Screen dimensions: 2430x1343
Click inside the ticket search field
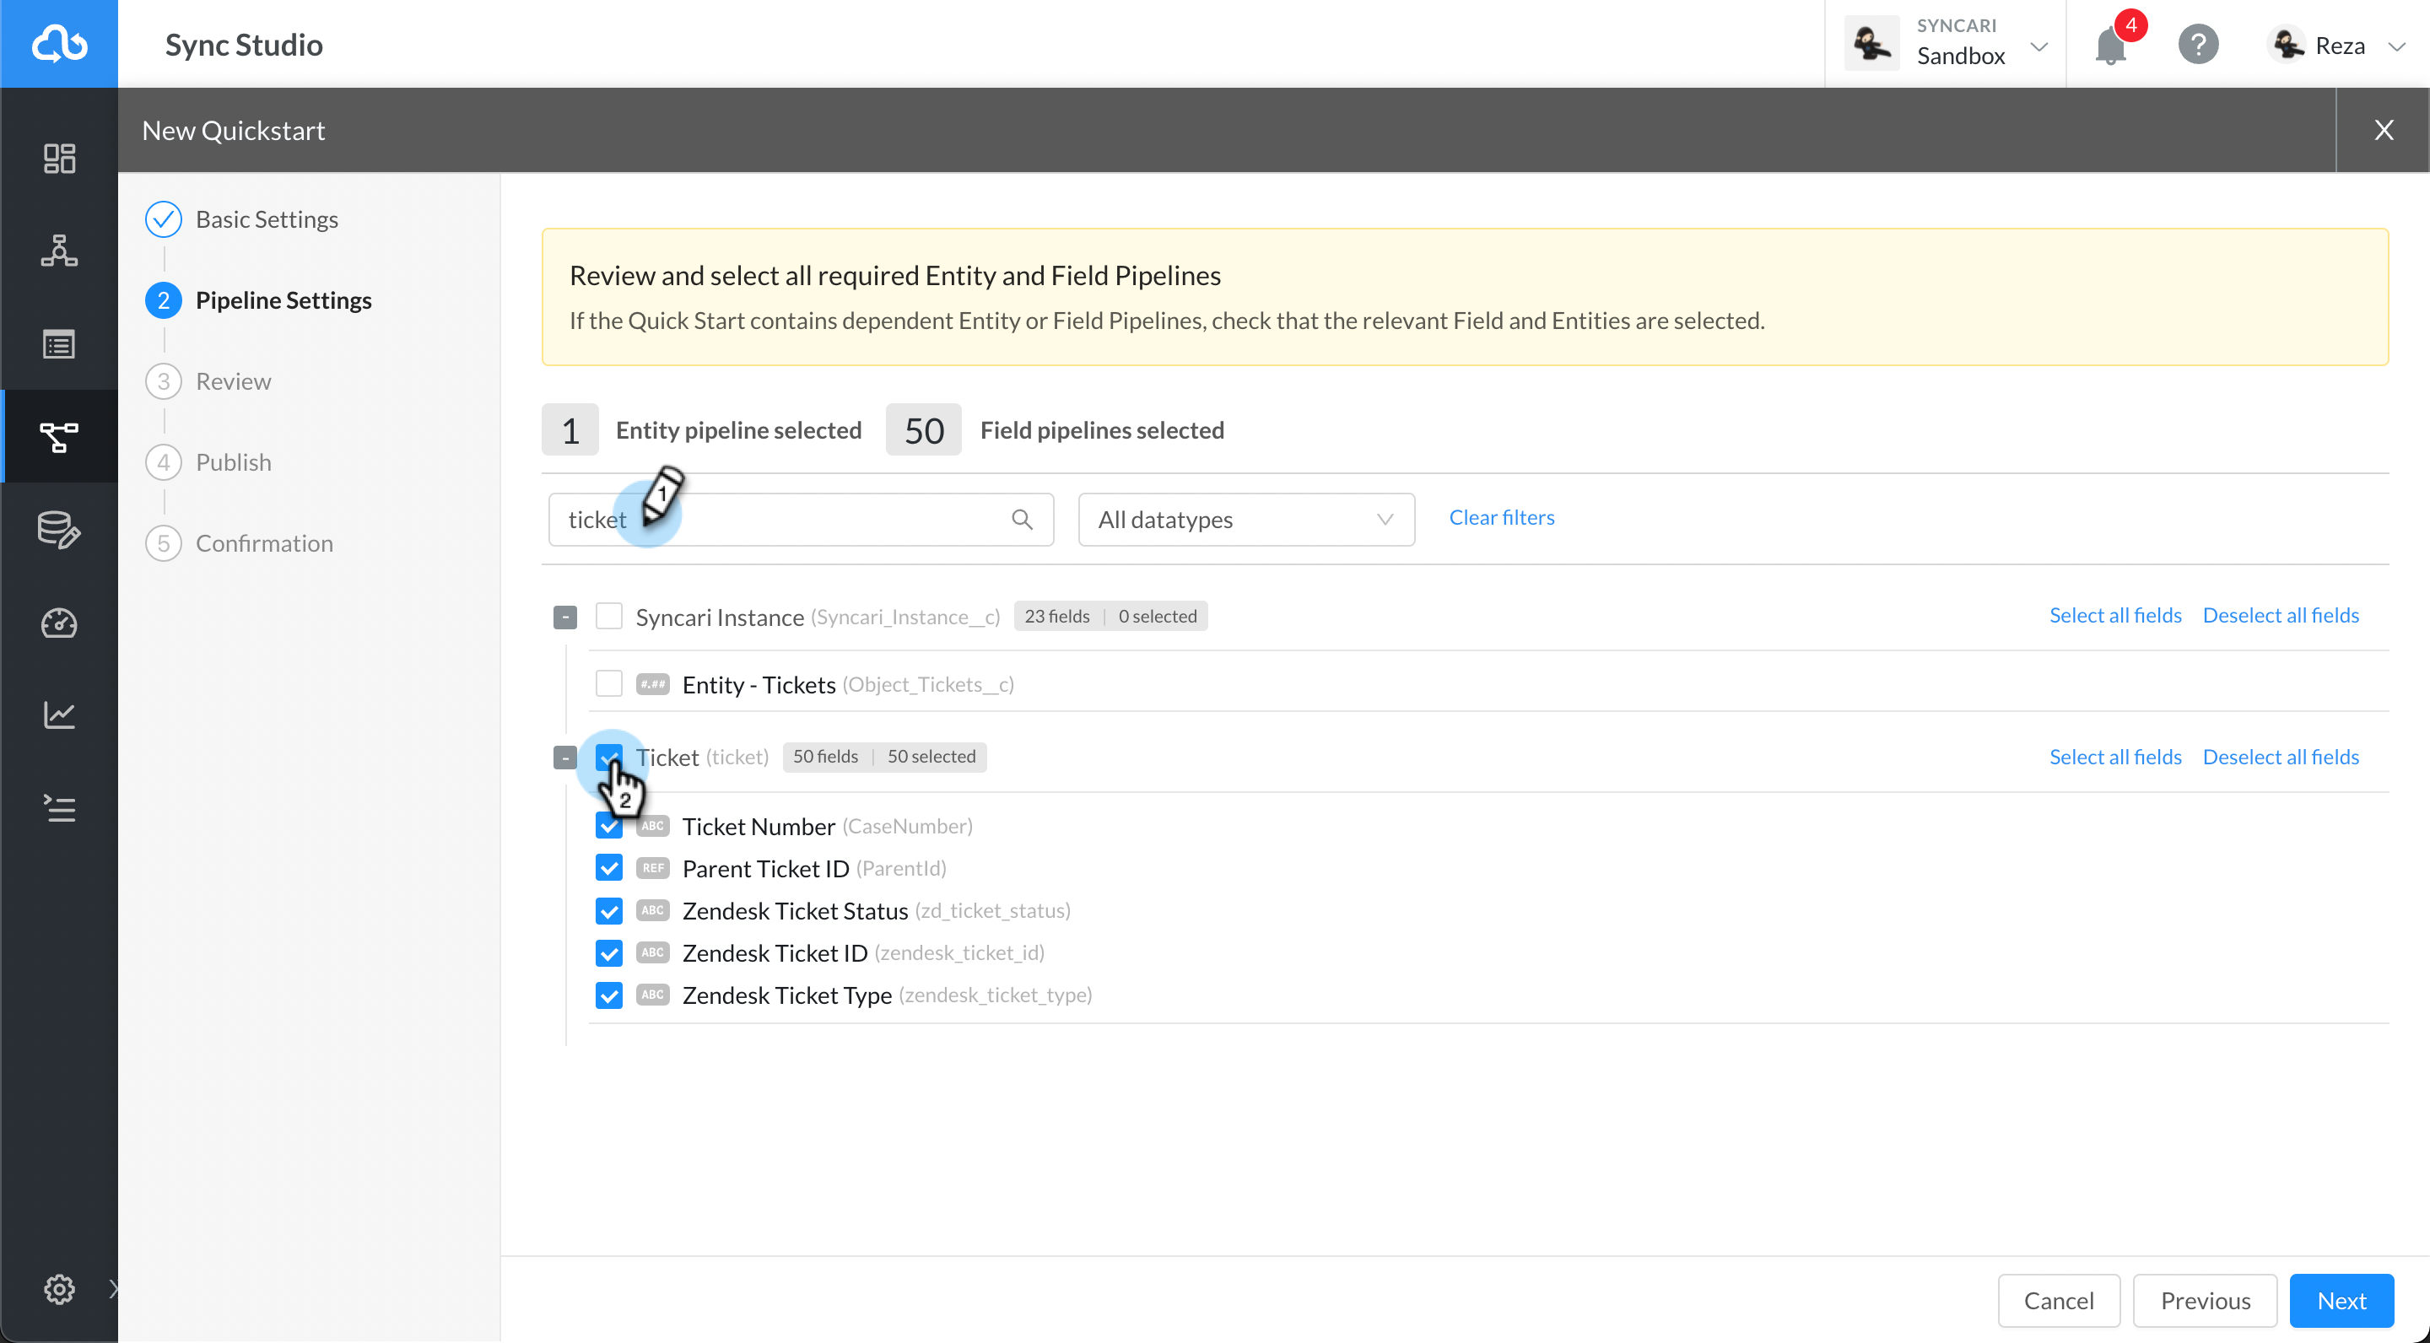pyautogui.click(x=802, y=519)
